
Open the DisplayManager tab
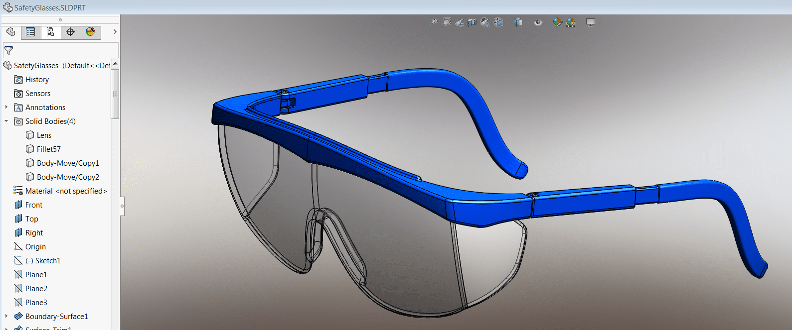coord(90,32)
